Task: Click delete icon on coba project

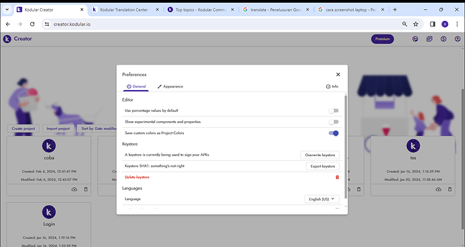Action: tap(86, 189)
